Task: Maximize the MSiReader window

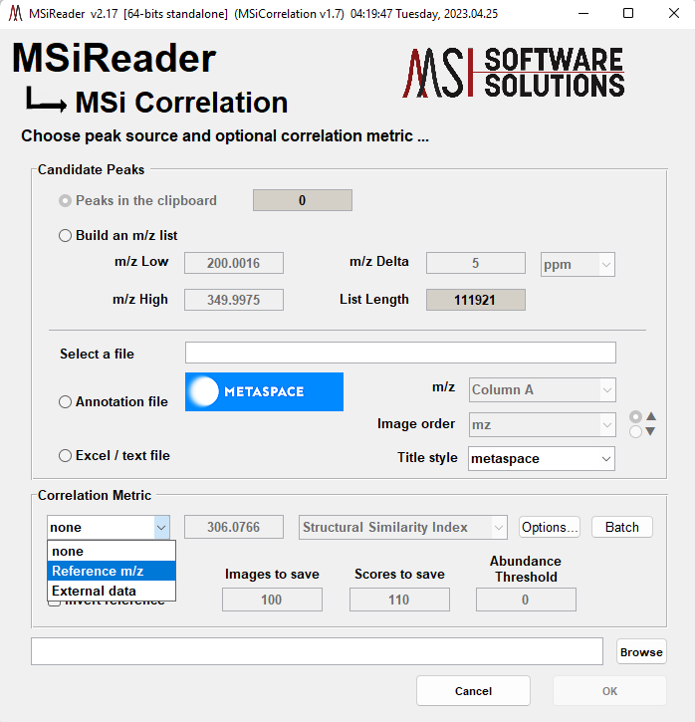Action: [x=628, y=13]
